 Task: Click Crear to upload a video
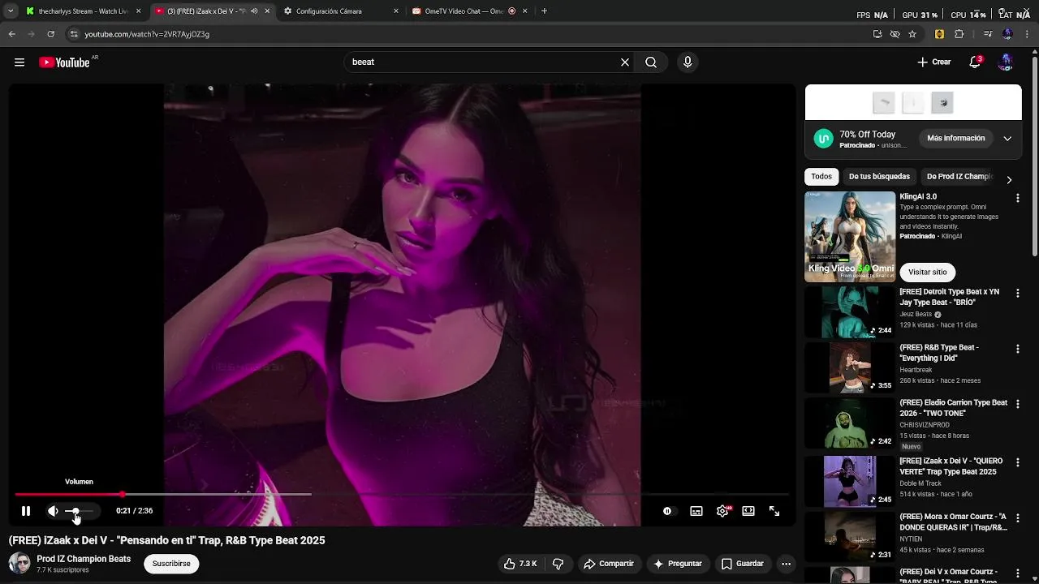coord(933,62)
